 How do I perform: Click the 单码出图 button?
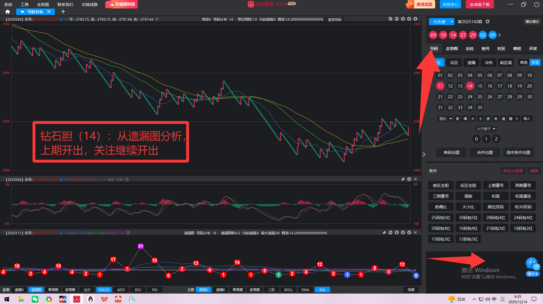coord(451,152)
